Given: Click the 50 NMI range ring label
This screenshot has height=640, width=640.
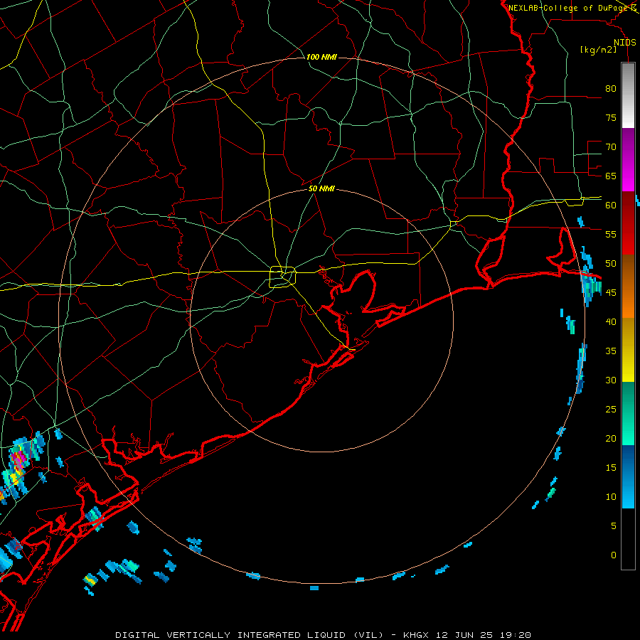Looking at the screenshot, I should click(x=321, y=188).
